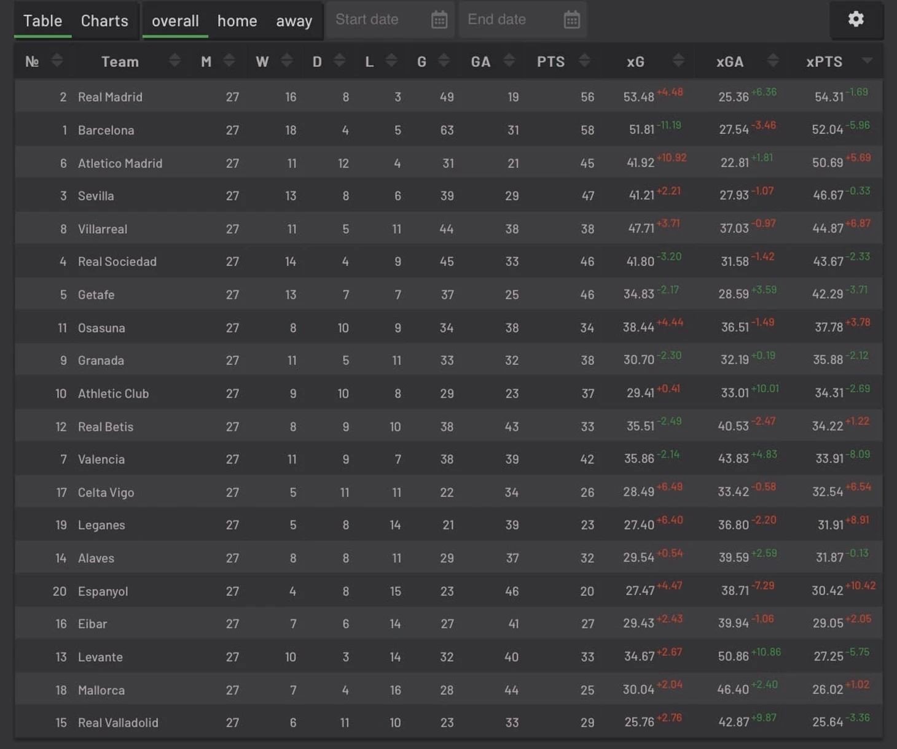Open the Barcelona team link
Image resolution: width=897 pixels, height=749 pixels.
point(106,130)
